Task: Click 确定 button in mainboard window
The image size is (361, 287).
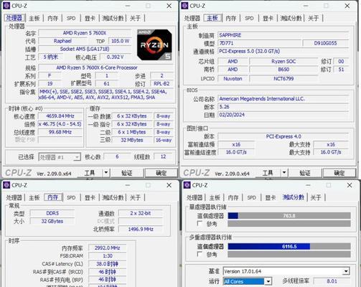Action: (x=339, y=173)
